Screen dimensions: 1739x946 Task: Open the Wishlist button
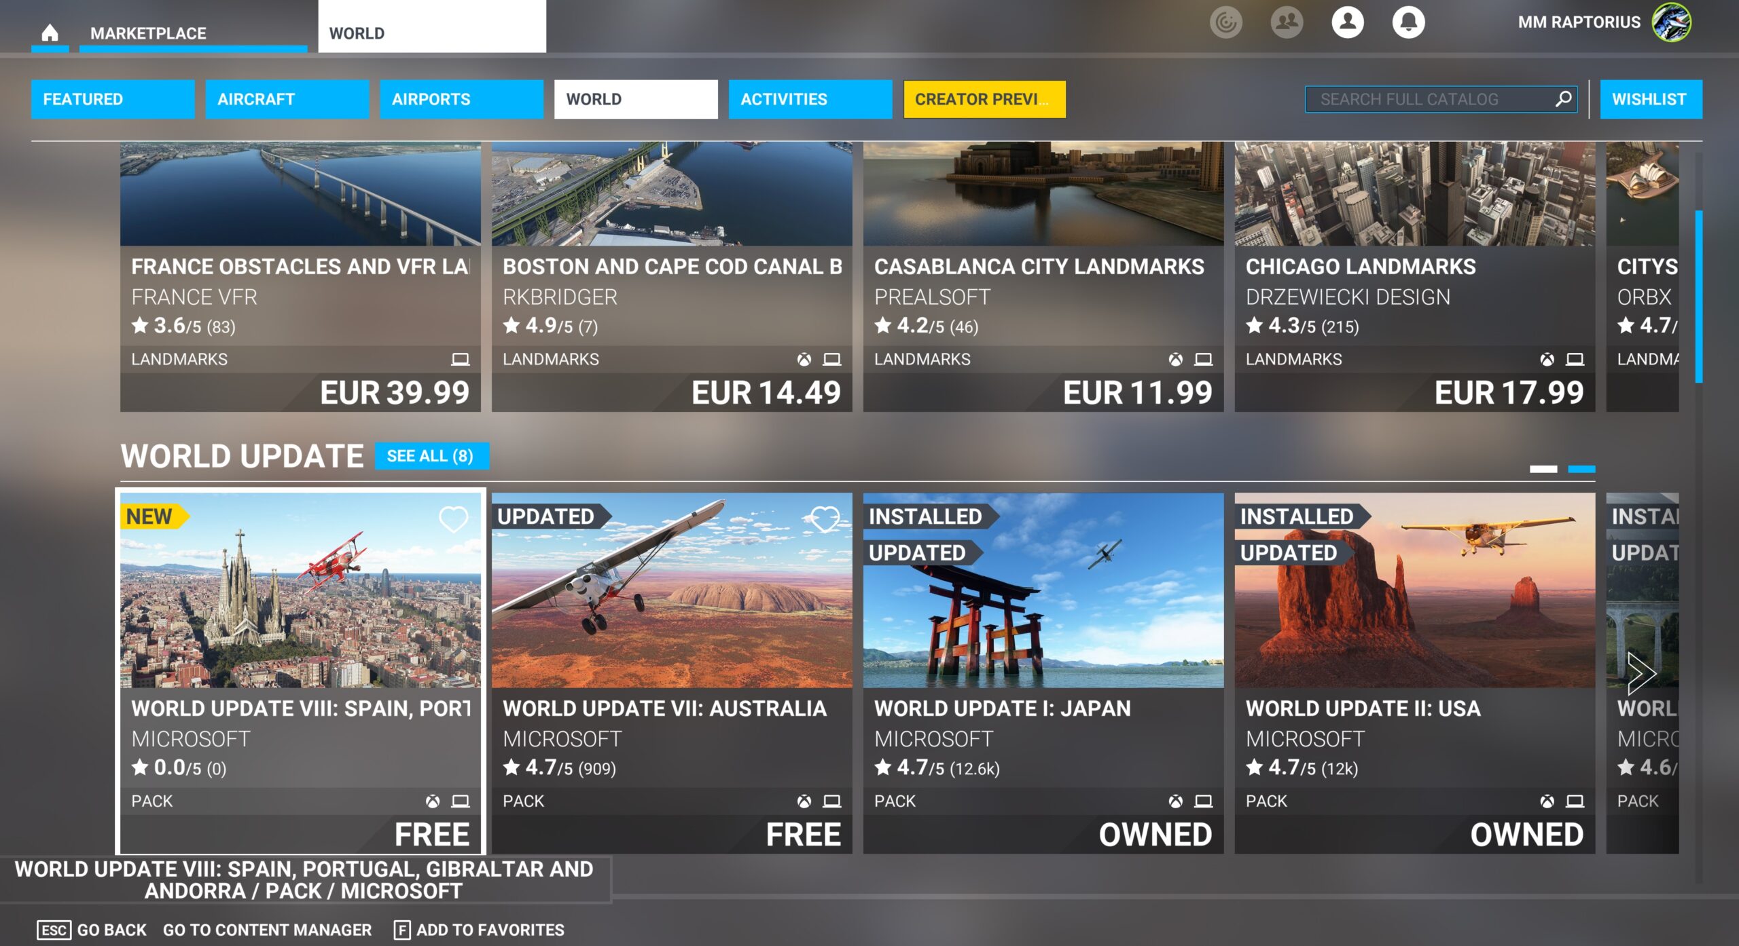click(1650, 99)
